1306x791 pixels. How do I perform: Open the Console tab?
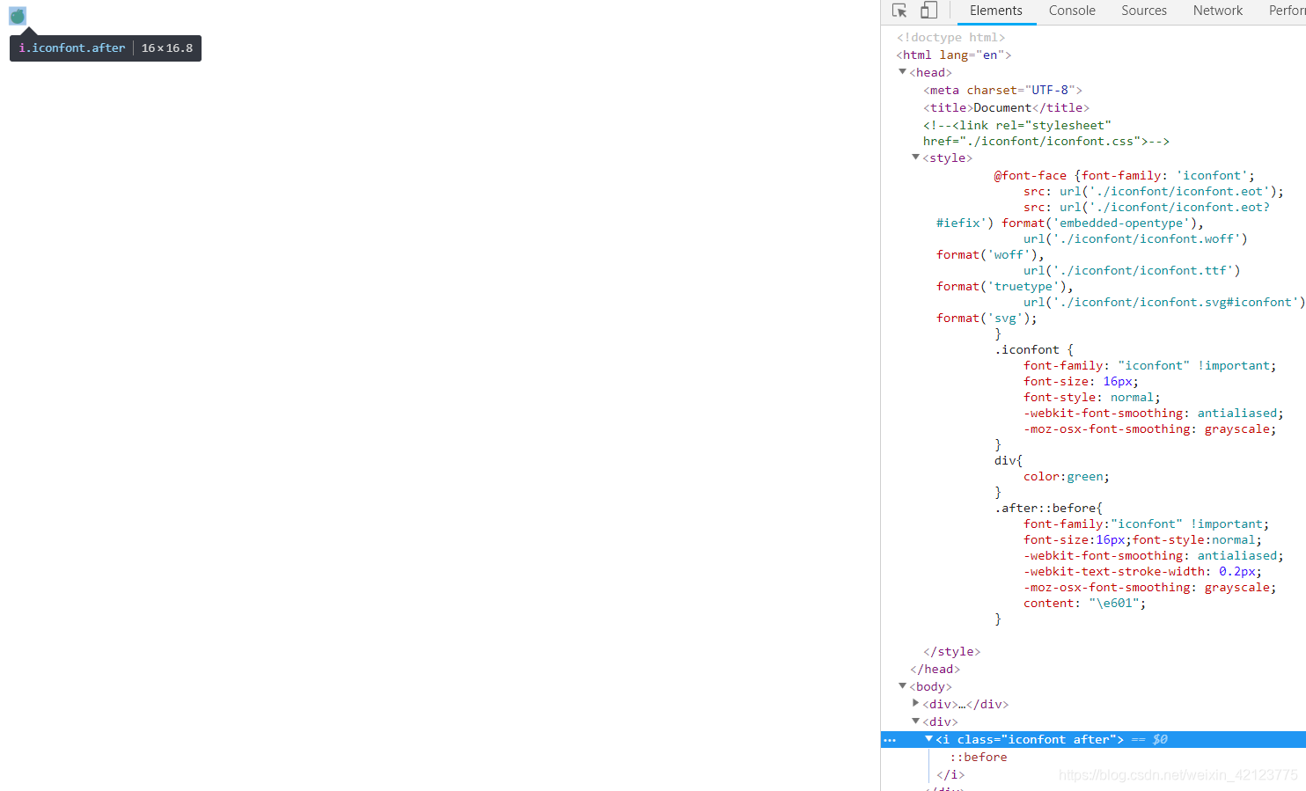pyautogui.click(x=1072, y=11)
